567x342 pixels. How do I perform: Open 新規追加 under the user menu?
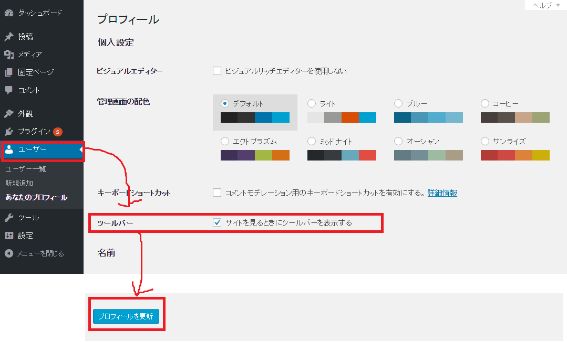[x=19, y=183]
